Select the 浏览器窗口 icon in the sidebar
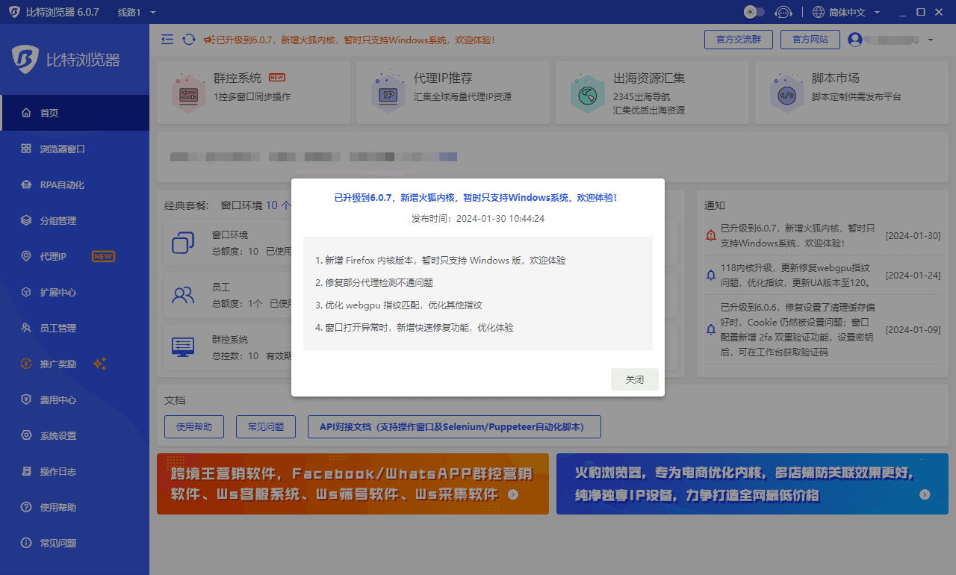The image size is (956, 575). 25,149
